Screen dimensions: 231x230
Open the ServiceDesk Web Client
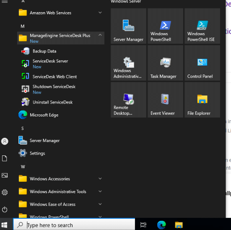[61, 77]
